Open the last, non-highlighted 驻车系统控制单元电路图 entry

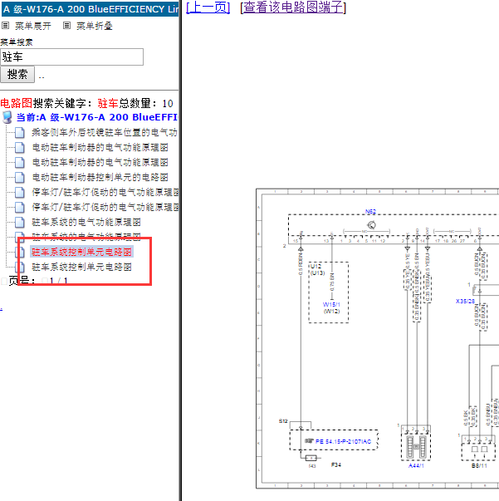coord(81,267)
